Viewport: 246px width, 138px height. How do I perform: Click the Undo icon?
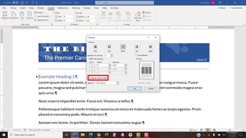point(27,3)
